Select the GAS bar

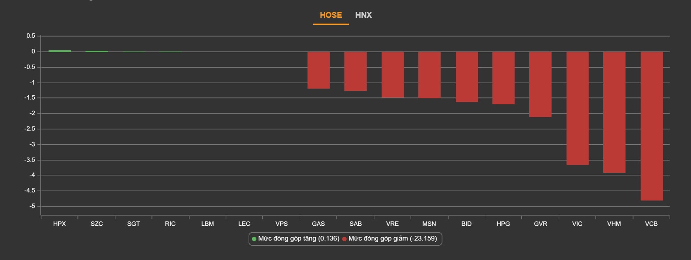pyautogui.click(x=319, y=70)
